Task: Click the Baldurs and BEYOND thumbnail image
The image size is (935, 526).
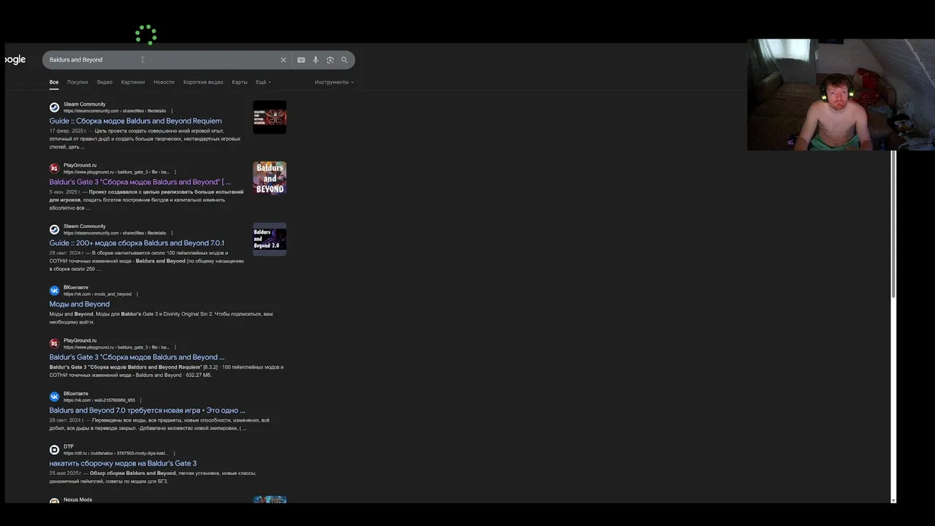Action: [x=270, y=178]
